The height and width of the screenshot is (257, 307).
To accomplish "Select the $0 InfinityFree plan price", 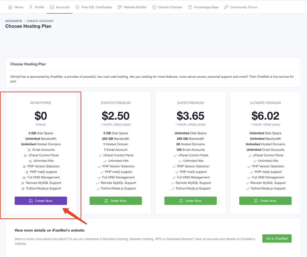I will [x=41, y=116].
